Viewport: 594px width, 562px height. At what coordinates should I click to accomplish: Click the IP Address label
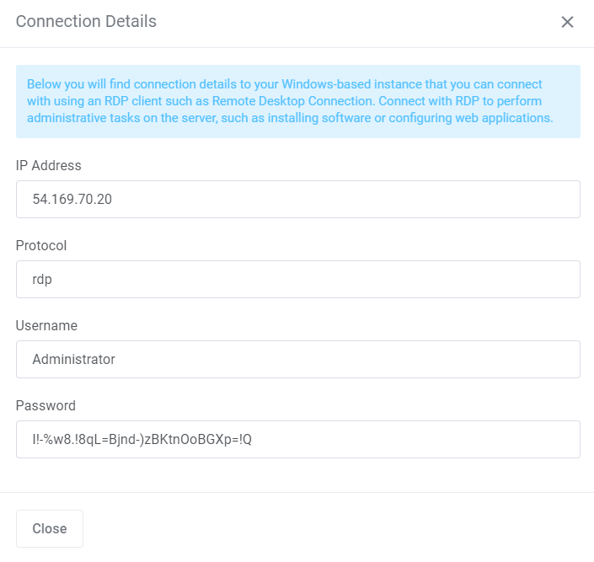click(48, 166)
